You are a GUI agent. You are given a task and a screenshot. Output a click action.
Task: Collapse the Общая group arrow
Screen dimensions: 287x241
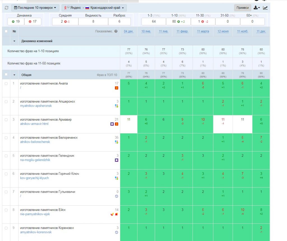[x=14, y=75]
